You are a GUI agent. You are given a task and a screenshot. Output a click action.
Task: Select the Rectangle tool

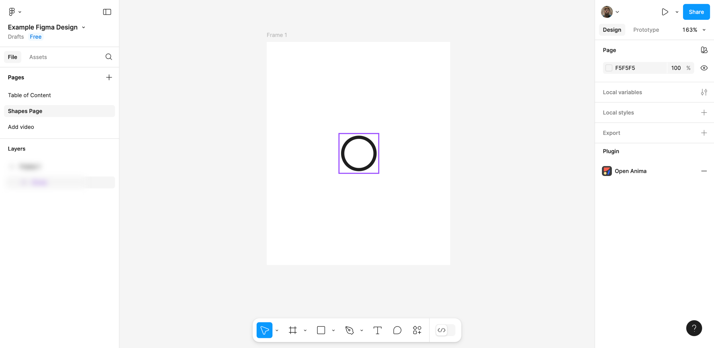coord(321,330)
